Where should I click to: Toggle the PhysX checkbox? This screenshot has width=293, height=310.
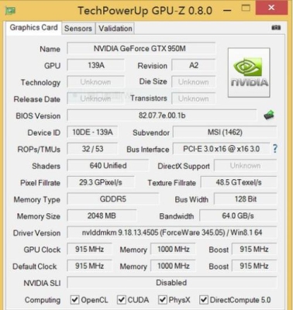pyautogui.click(x=163, y=300)
